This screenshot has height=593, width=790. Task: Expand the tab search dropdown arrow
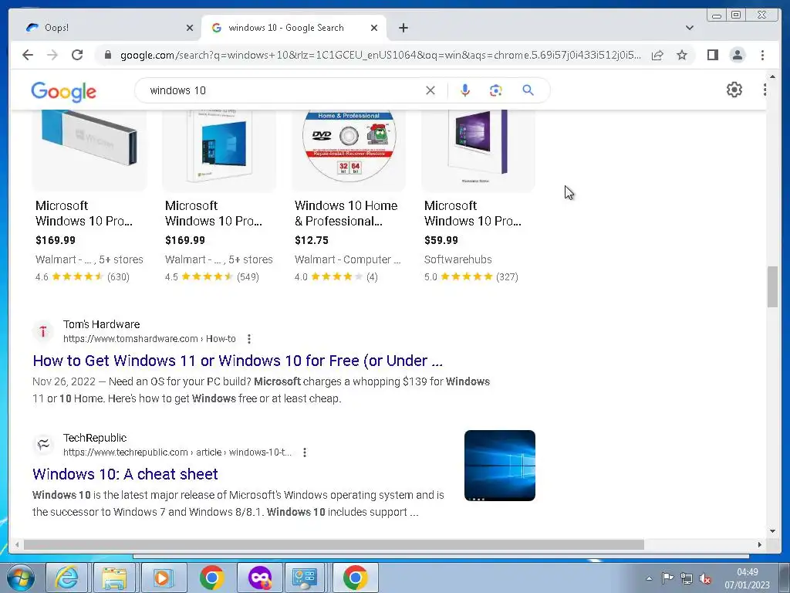690,28
